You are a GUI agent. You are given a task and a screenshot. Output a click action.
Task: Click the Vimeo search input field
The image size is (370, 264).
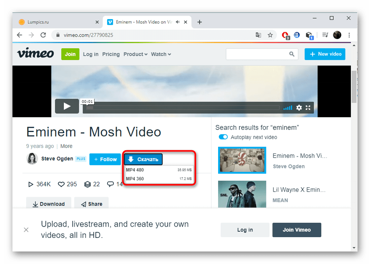257,54
